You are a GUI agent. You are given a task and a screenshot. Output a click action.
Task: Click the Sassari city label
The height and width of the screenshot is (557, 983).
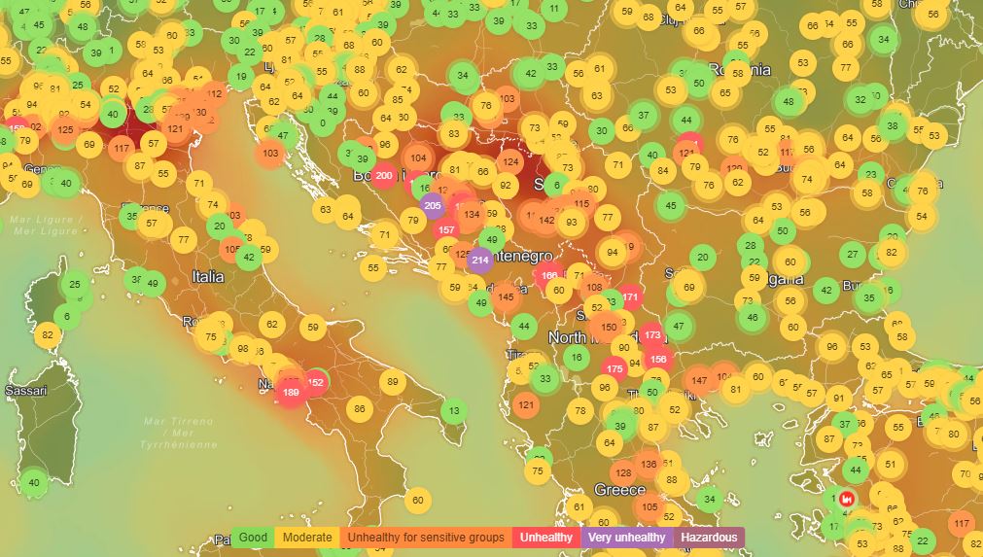26,391
